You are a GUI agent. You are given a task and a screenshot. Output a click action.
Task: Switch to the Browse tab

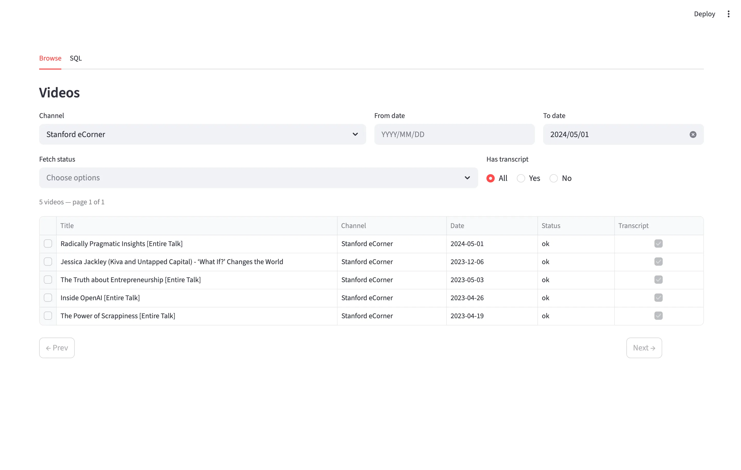(50, 58)
